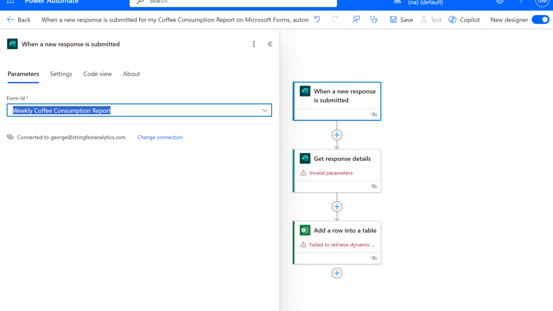Click the send feedback icon
Viewport: 553px width, 311px height.
point(356,19)
